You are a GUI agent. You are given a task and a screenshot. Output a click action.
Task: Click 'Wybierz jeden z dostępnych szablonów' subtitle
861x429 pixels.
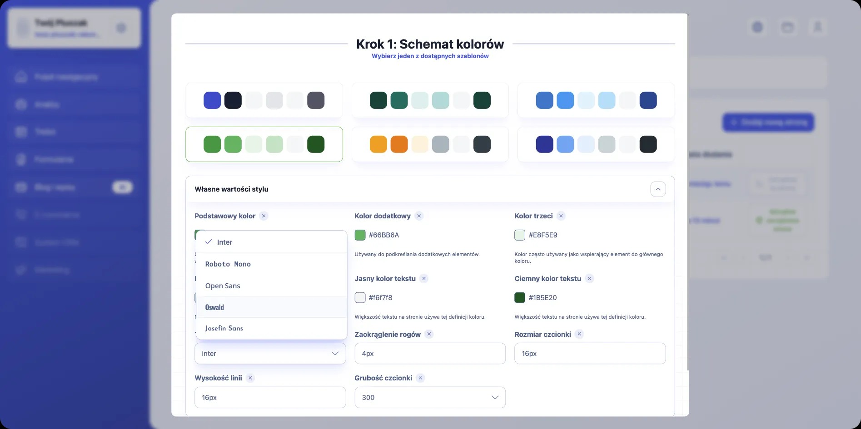coord(430,56)
